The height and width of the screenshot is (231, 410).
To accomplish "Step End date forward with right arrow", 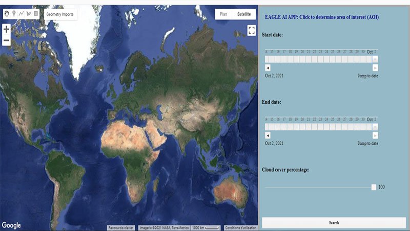I will pyautogui.click(x=375, y=135).
